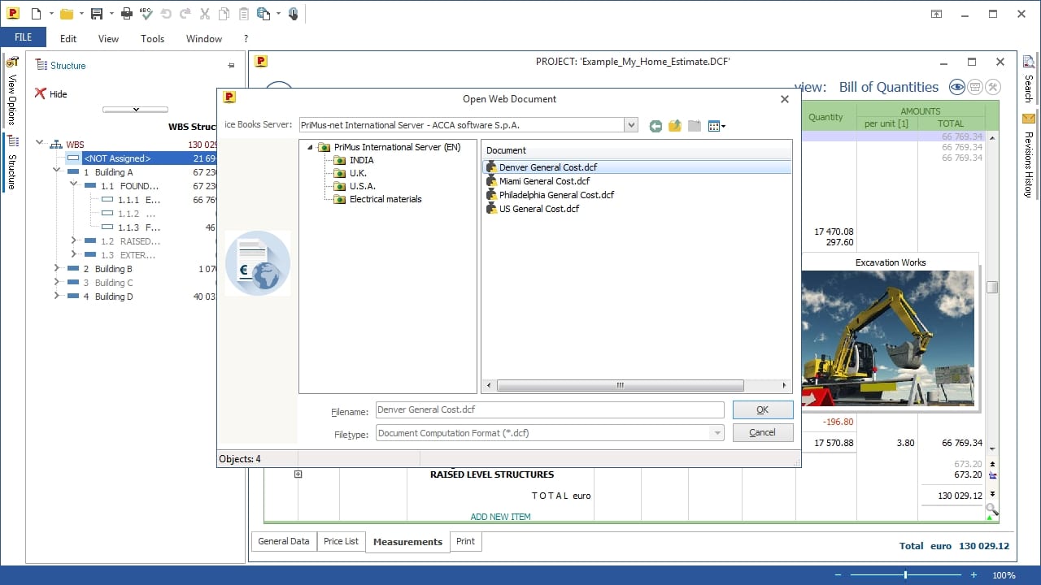Viewport: 1041px width, 585px height.
Task: Click the green back arrow in the dialog
Action: pos(656,126)
